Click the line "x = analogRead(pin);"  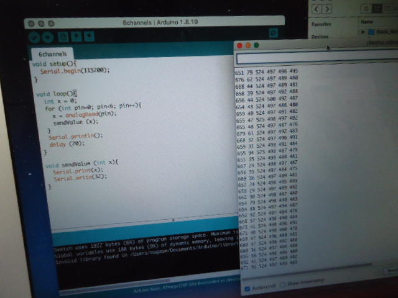[85, 114]
